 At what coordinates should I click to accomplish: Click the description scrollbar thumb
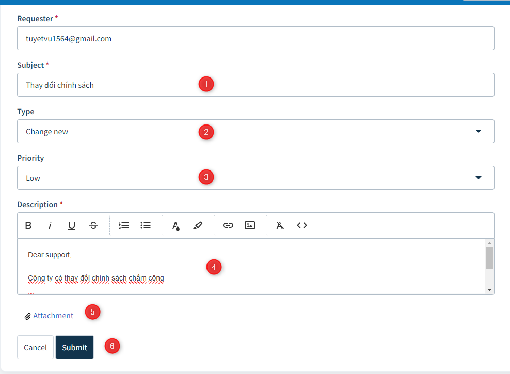coord(489,258)
